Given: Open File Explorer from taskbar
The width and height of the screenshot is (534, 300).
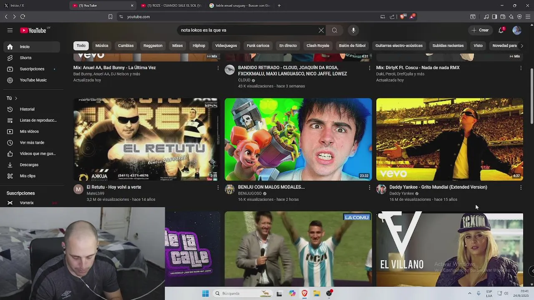Looking at the screenshot, I should [317, 293].
